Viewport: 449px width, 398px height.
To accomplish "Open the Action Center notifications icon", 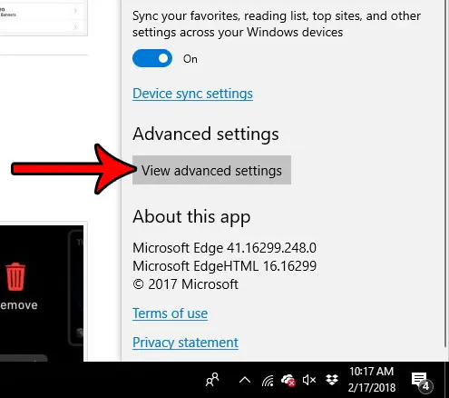I will click(422, 381).
